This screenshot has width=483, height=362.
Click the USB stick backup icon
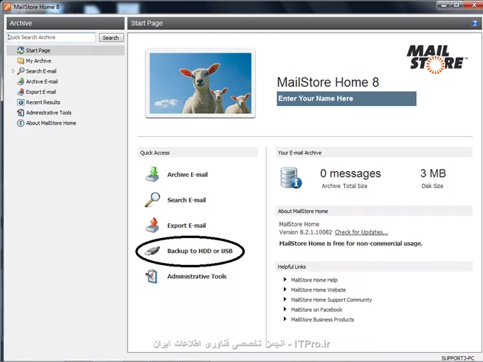(x=152, y=251)
